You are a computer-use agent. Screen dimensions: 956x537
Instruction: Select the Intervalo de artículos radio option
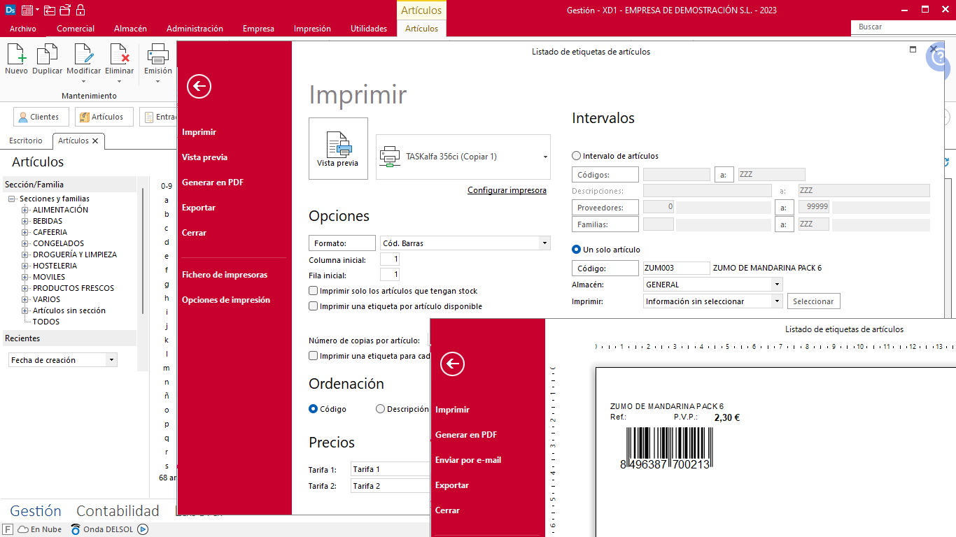577,156
